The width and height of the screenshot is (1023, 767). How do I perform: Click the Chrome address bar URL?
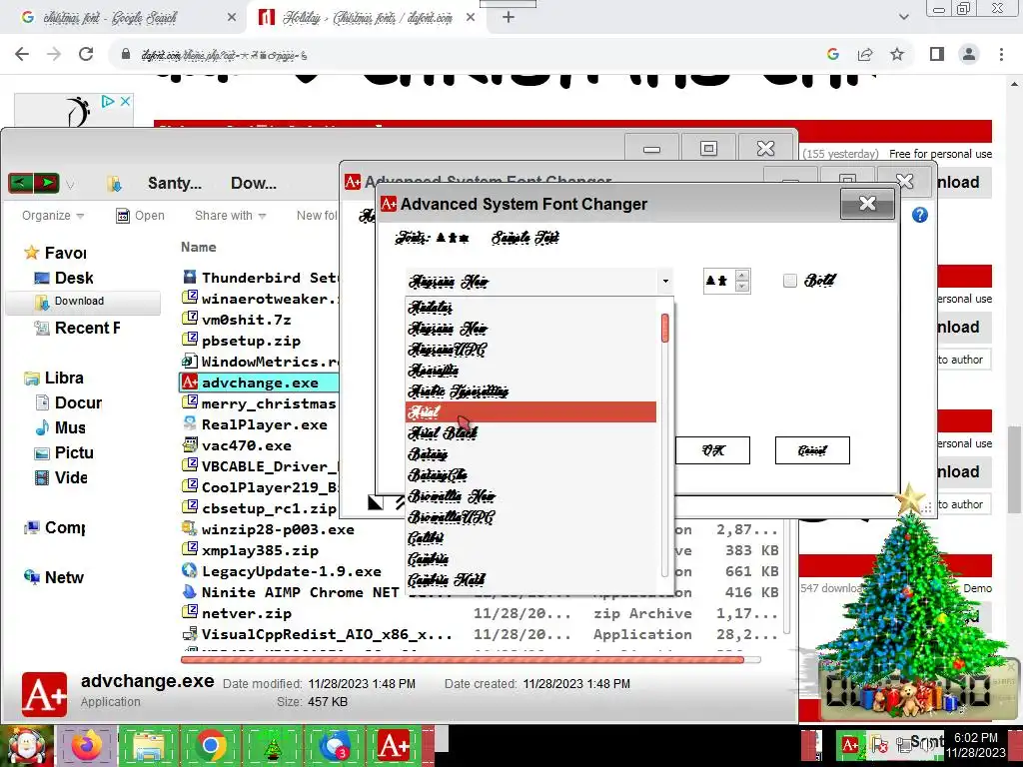click(224, 56)
